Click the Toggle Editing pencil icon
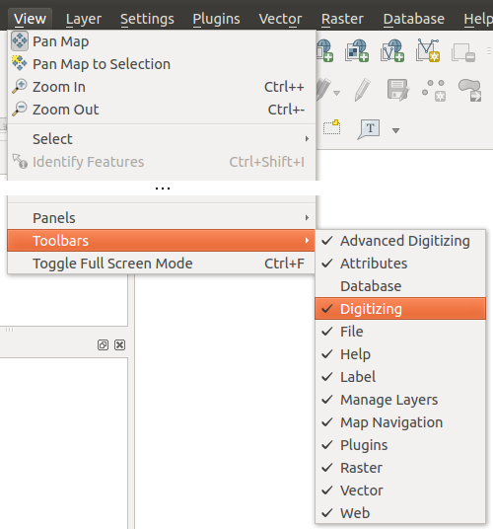 point(363,90)
